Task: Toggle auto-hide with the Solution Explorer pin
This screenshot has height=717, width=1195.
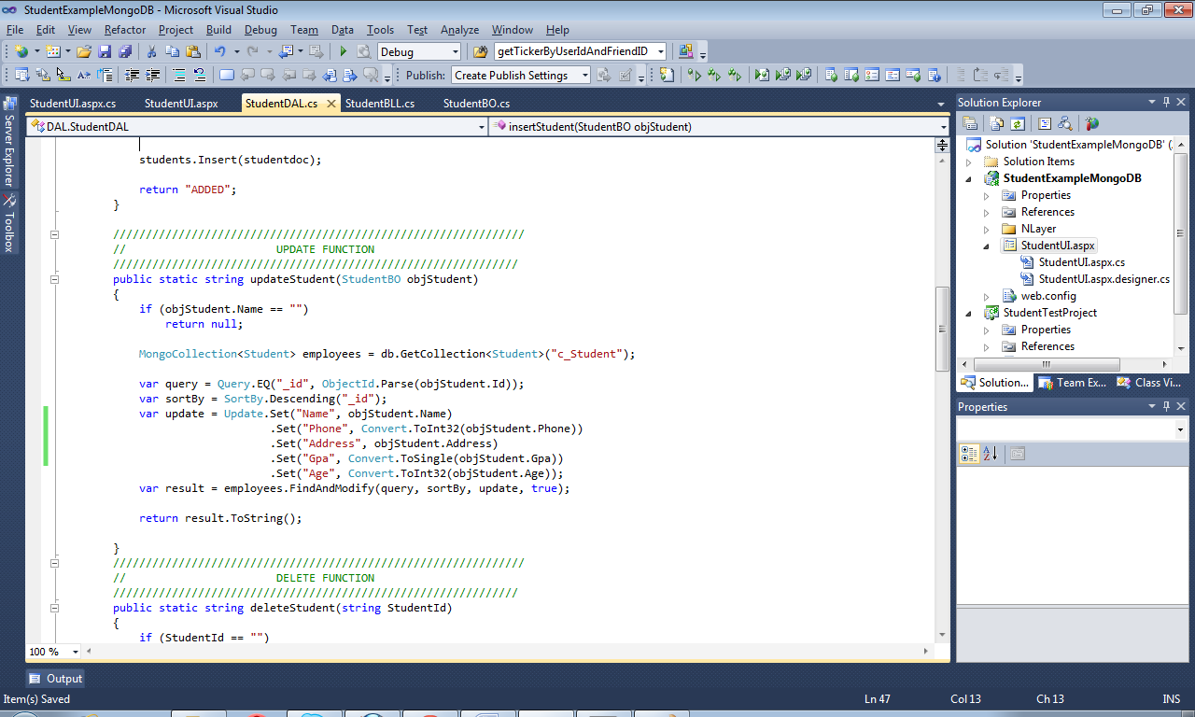Action: 1166,102
